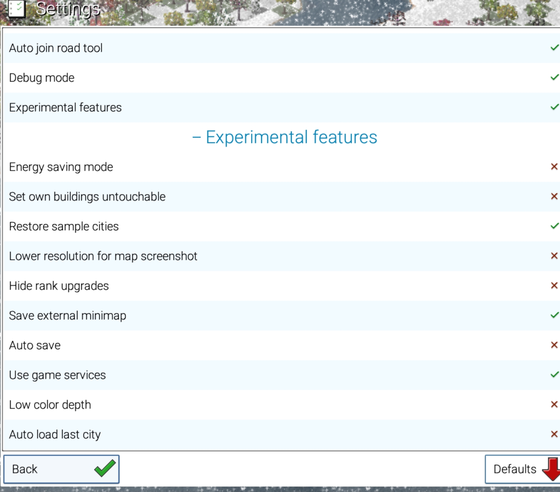560x492 pixels.
Task: Click the Settings notebook icon in title
Action: (x=16, y=9)
